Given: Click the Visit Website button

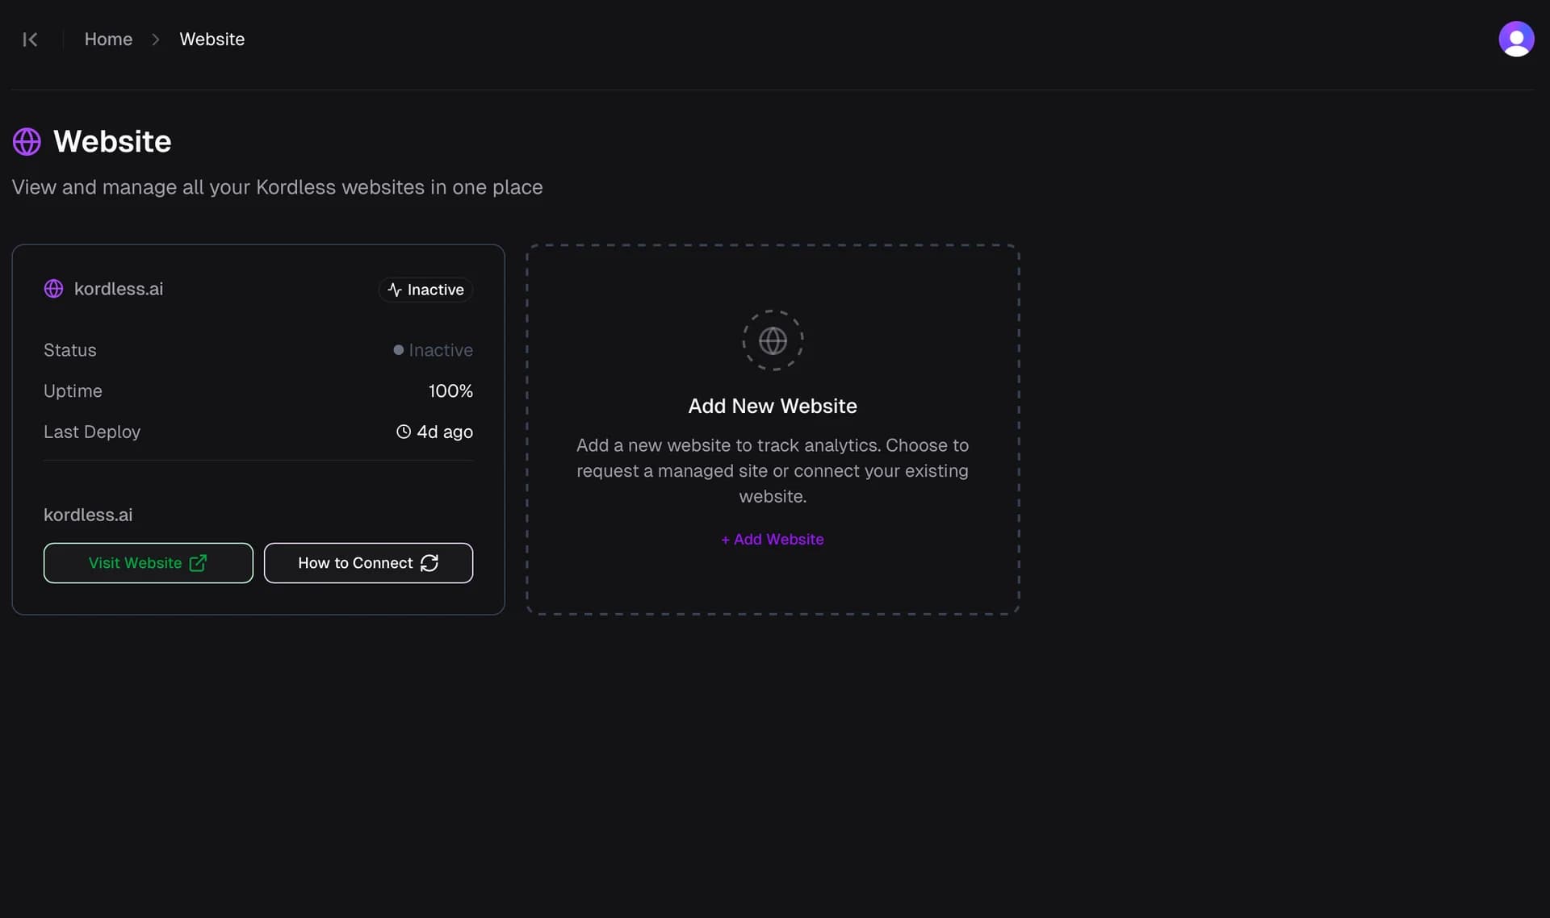Looking at the screenshot, I should 148,563.
